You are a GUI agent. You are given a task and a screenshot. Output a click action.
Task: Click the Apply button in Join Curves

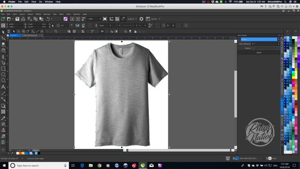tap(259, 53)
